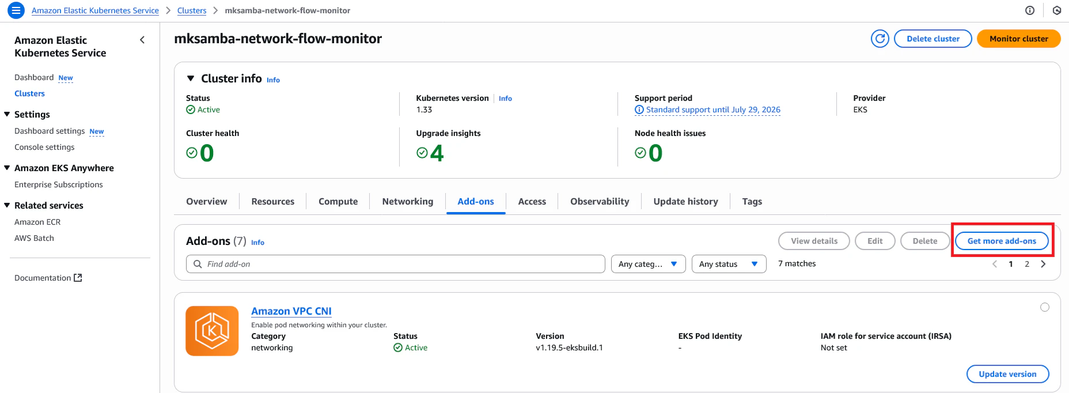Image resolution: width=1069 pixels, height=393 pixels.
Task: Click the Upgrade insights check icon
Action: click(x=422, y=153)
